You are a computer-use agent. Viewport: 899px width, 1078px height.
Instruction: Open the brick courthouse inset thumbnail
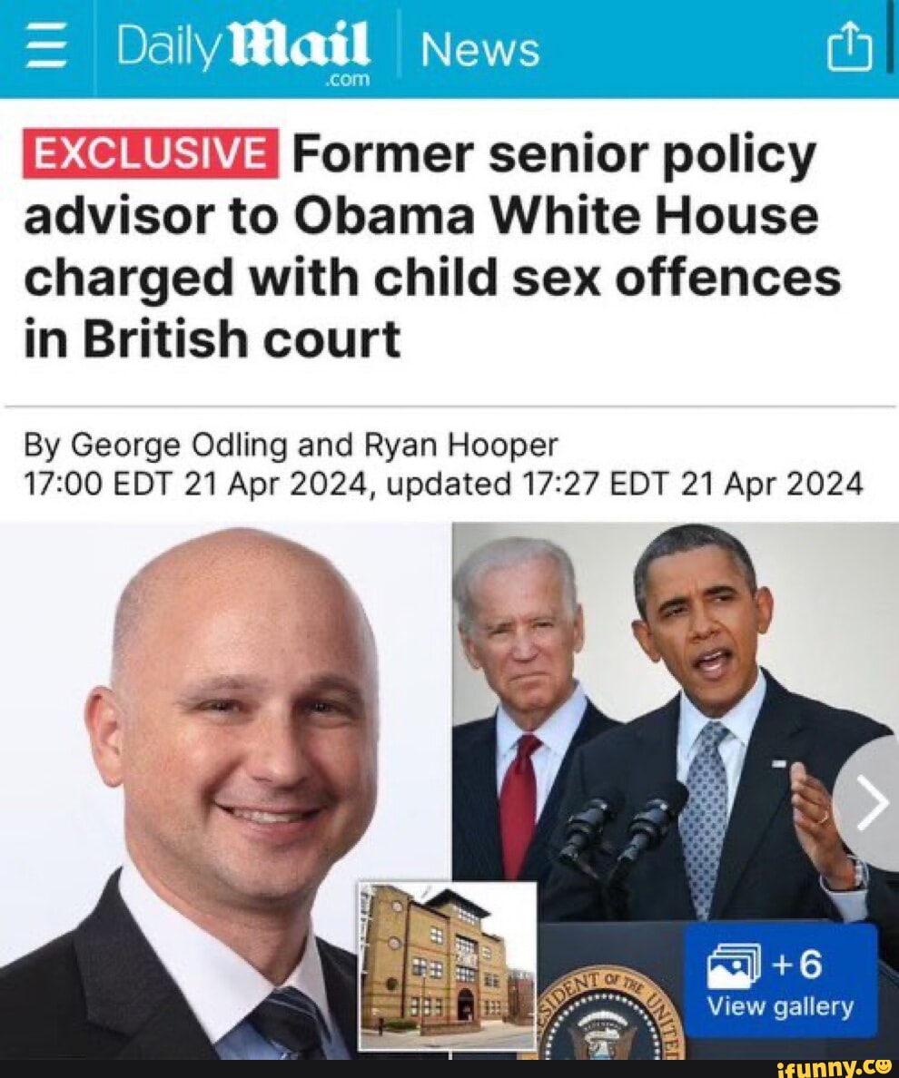click(x=447, y=966)
